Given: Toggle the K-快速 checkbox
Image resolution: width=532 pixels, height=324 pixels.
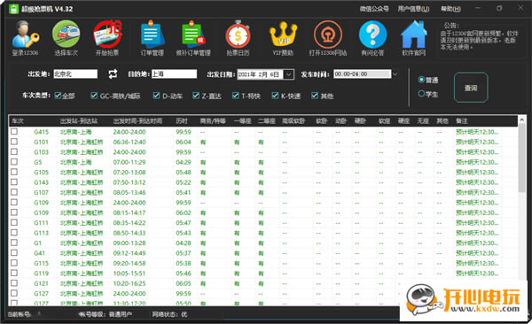Looking at the screenshot, I should [275, 96].
